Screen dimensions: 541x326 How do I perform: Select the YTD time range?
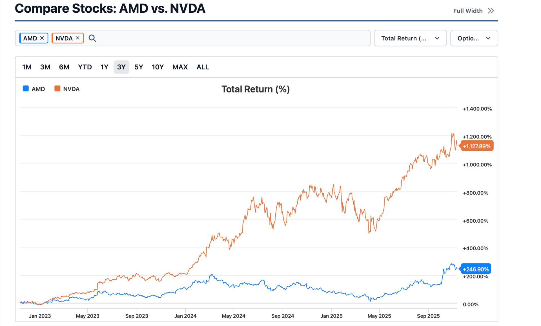(x=85, y=67)
